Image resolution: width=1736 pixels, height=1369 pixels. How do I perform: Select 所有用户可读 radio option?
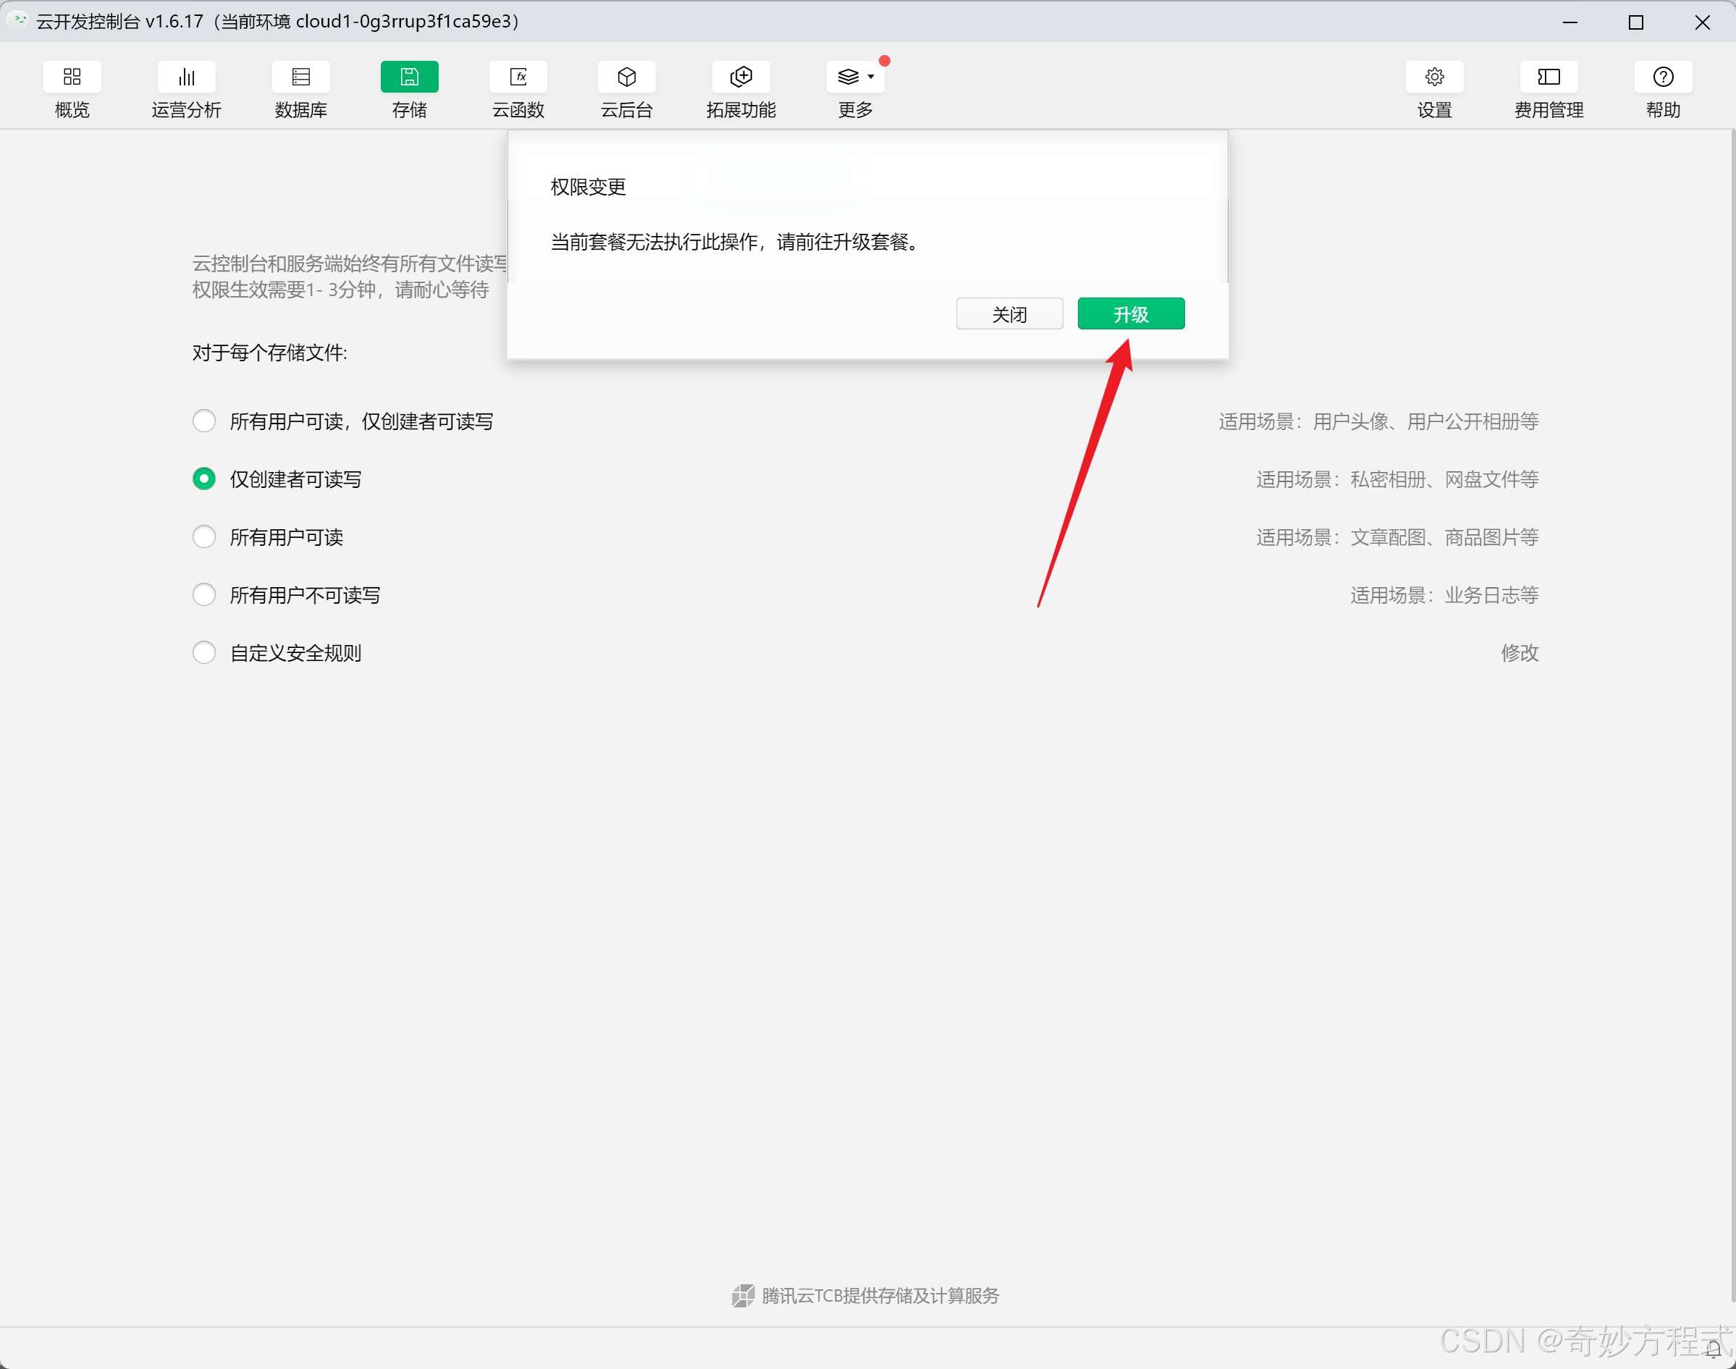[204, 536]
